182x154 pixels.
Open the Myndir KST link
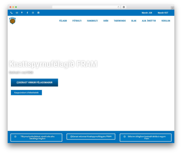[163, 13]
